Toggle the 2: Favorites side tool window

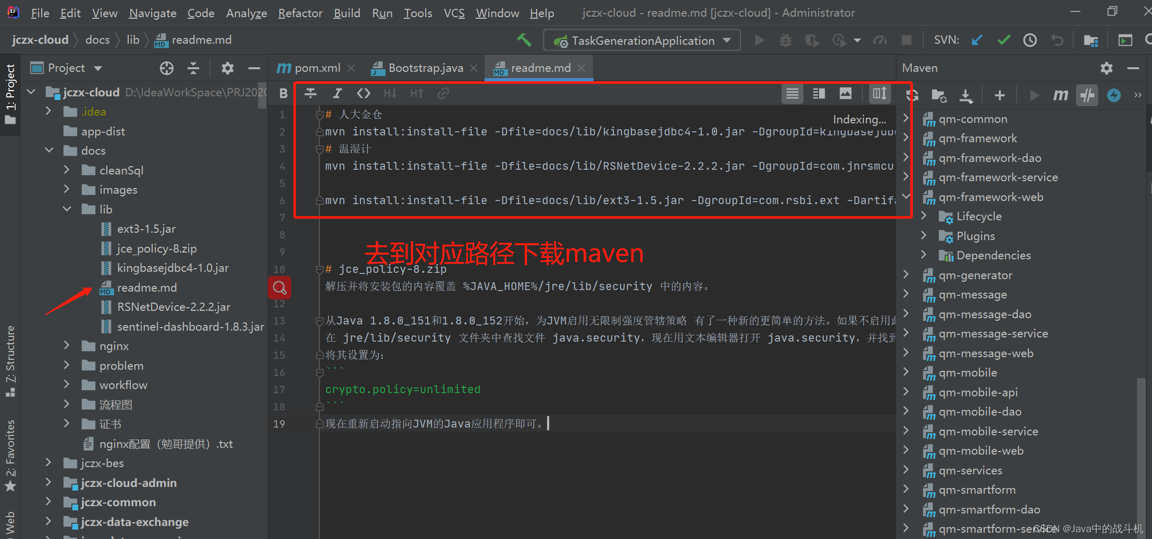point(10,456)
